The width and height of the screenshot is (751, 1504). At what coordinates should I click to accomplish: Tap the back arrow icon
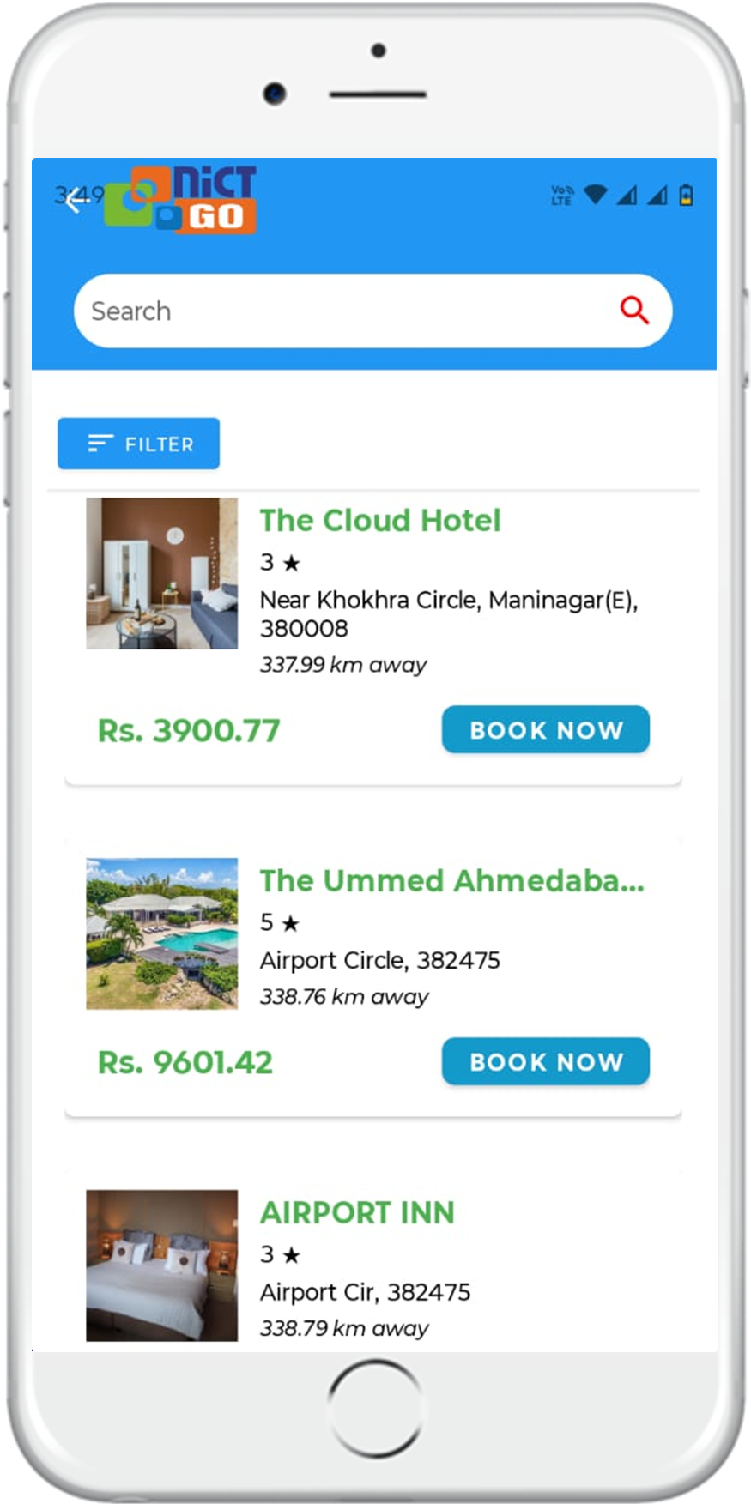76,200
